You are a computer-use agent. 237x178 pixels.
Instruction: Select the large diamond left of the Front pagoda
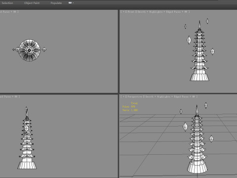tap(189, 40)
